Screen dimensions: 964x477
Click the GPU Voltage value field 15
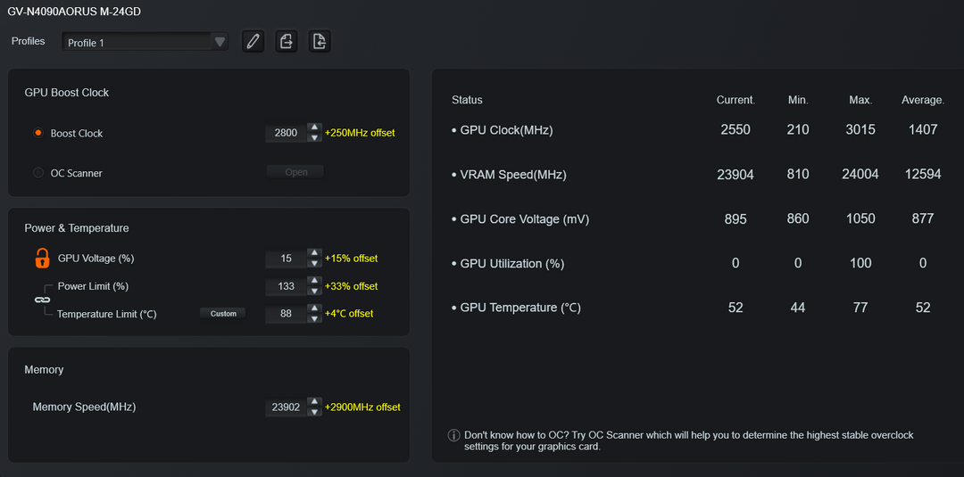(x=286, y=259)
